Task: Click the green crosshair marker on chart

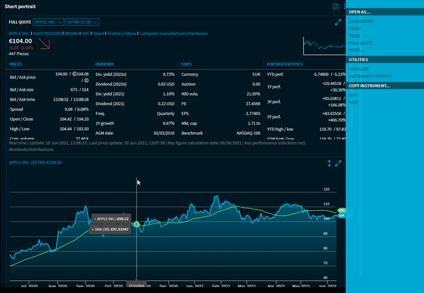Action: point(136,224)
